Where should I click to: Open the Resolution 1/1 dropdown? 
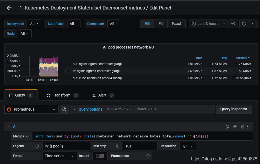click(x=188, y=146)
